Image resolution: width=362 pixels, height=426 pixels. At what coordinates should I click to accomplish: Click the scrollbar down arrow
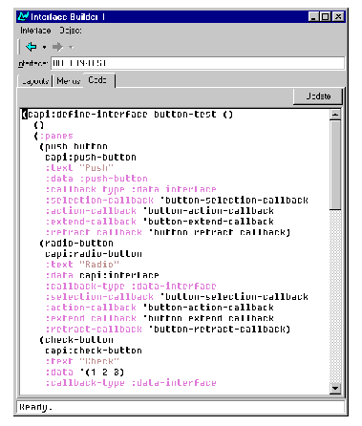[x=335, y=388]
